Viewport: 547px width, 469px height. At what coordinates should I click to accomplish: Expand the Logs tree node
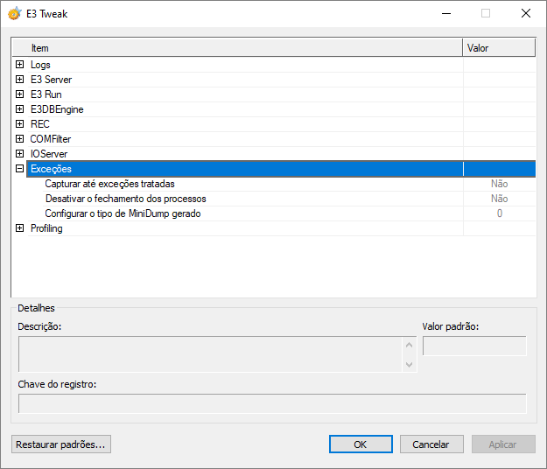tap(19, 65)
